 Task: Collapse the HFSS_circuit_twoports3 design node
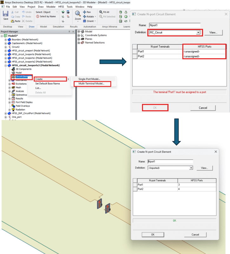pos(6,65)
